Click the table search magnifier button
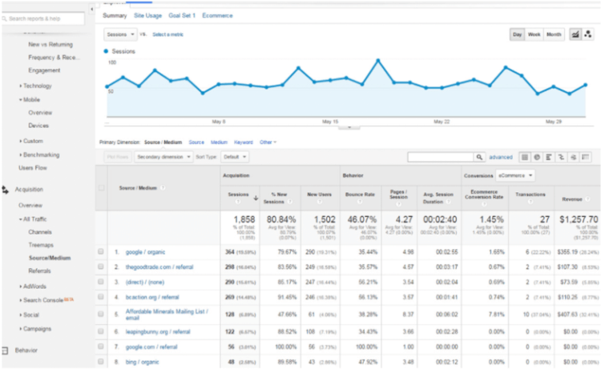 click(479, 157)
